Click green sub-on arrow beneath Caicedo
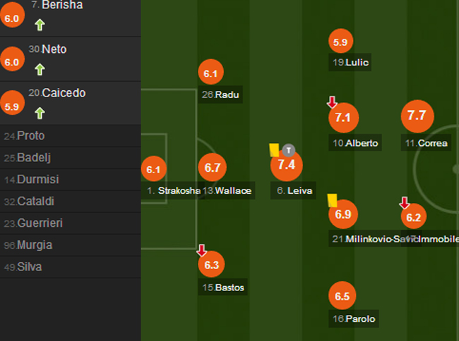This screenshot has height=341, width=459. click(x=40, y=113)
